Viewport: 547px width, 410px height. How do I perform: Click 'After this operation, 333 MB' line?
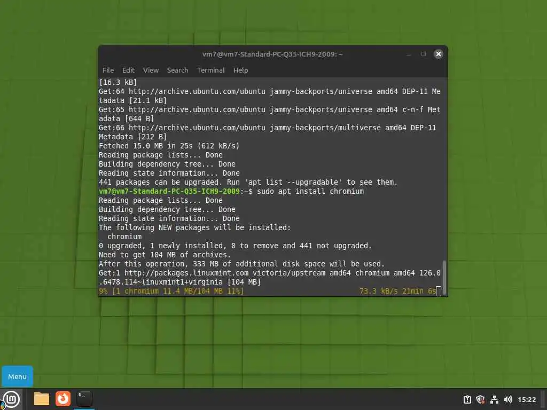click(x=241, y=264)
